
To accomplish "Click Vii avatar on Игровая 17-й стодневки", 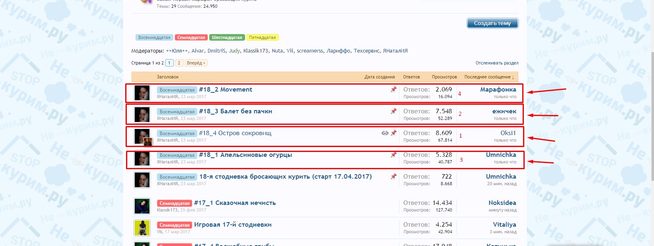I will point(142,228).
